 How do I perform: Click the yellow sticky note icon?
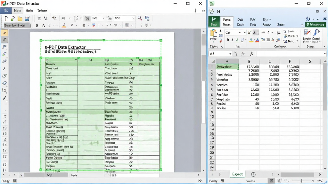(x=20, y=18)
